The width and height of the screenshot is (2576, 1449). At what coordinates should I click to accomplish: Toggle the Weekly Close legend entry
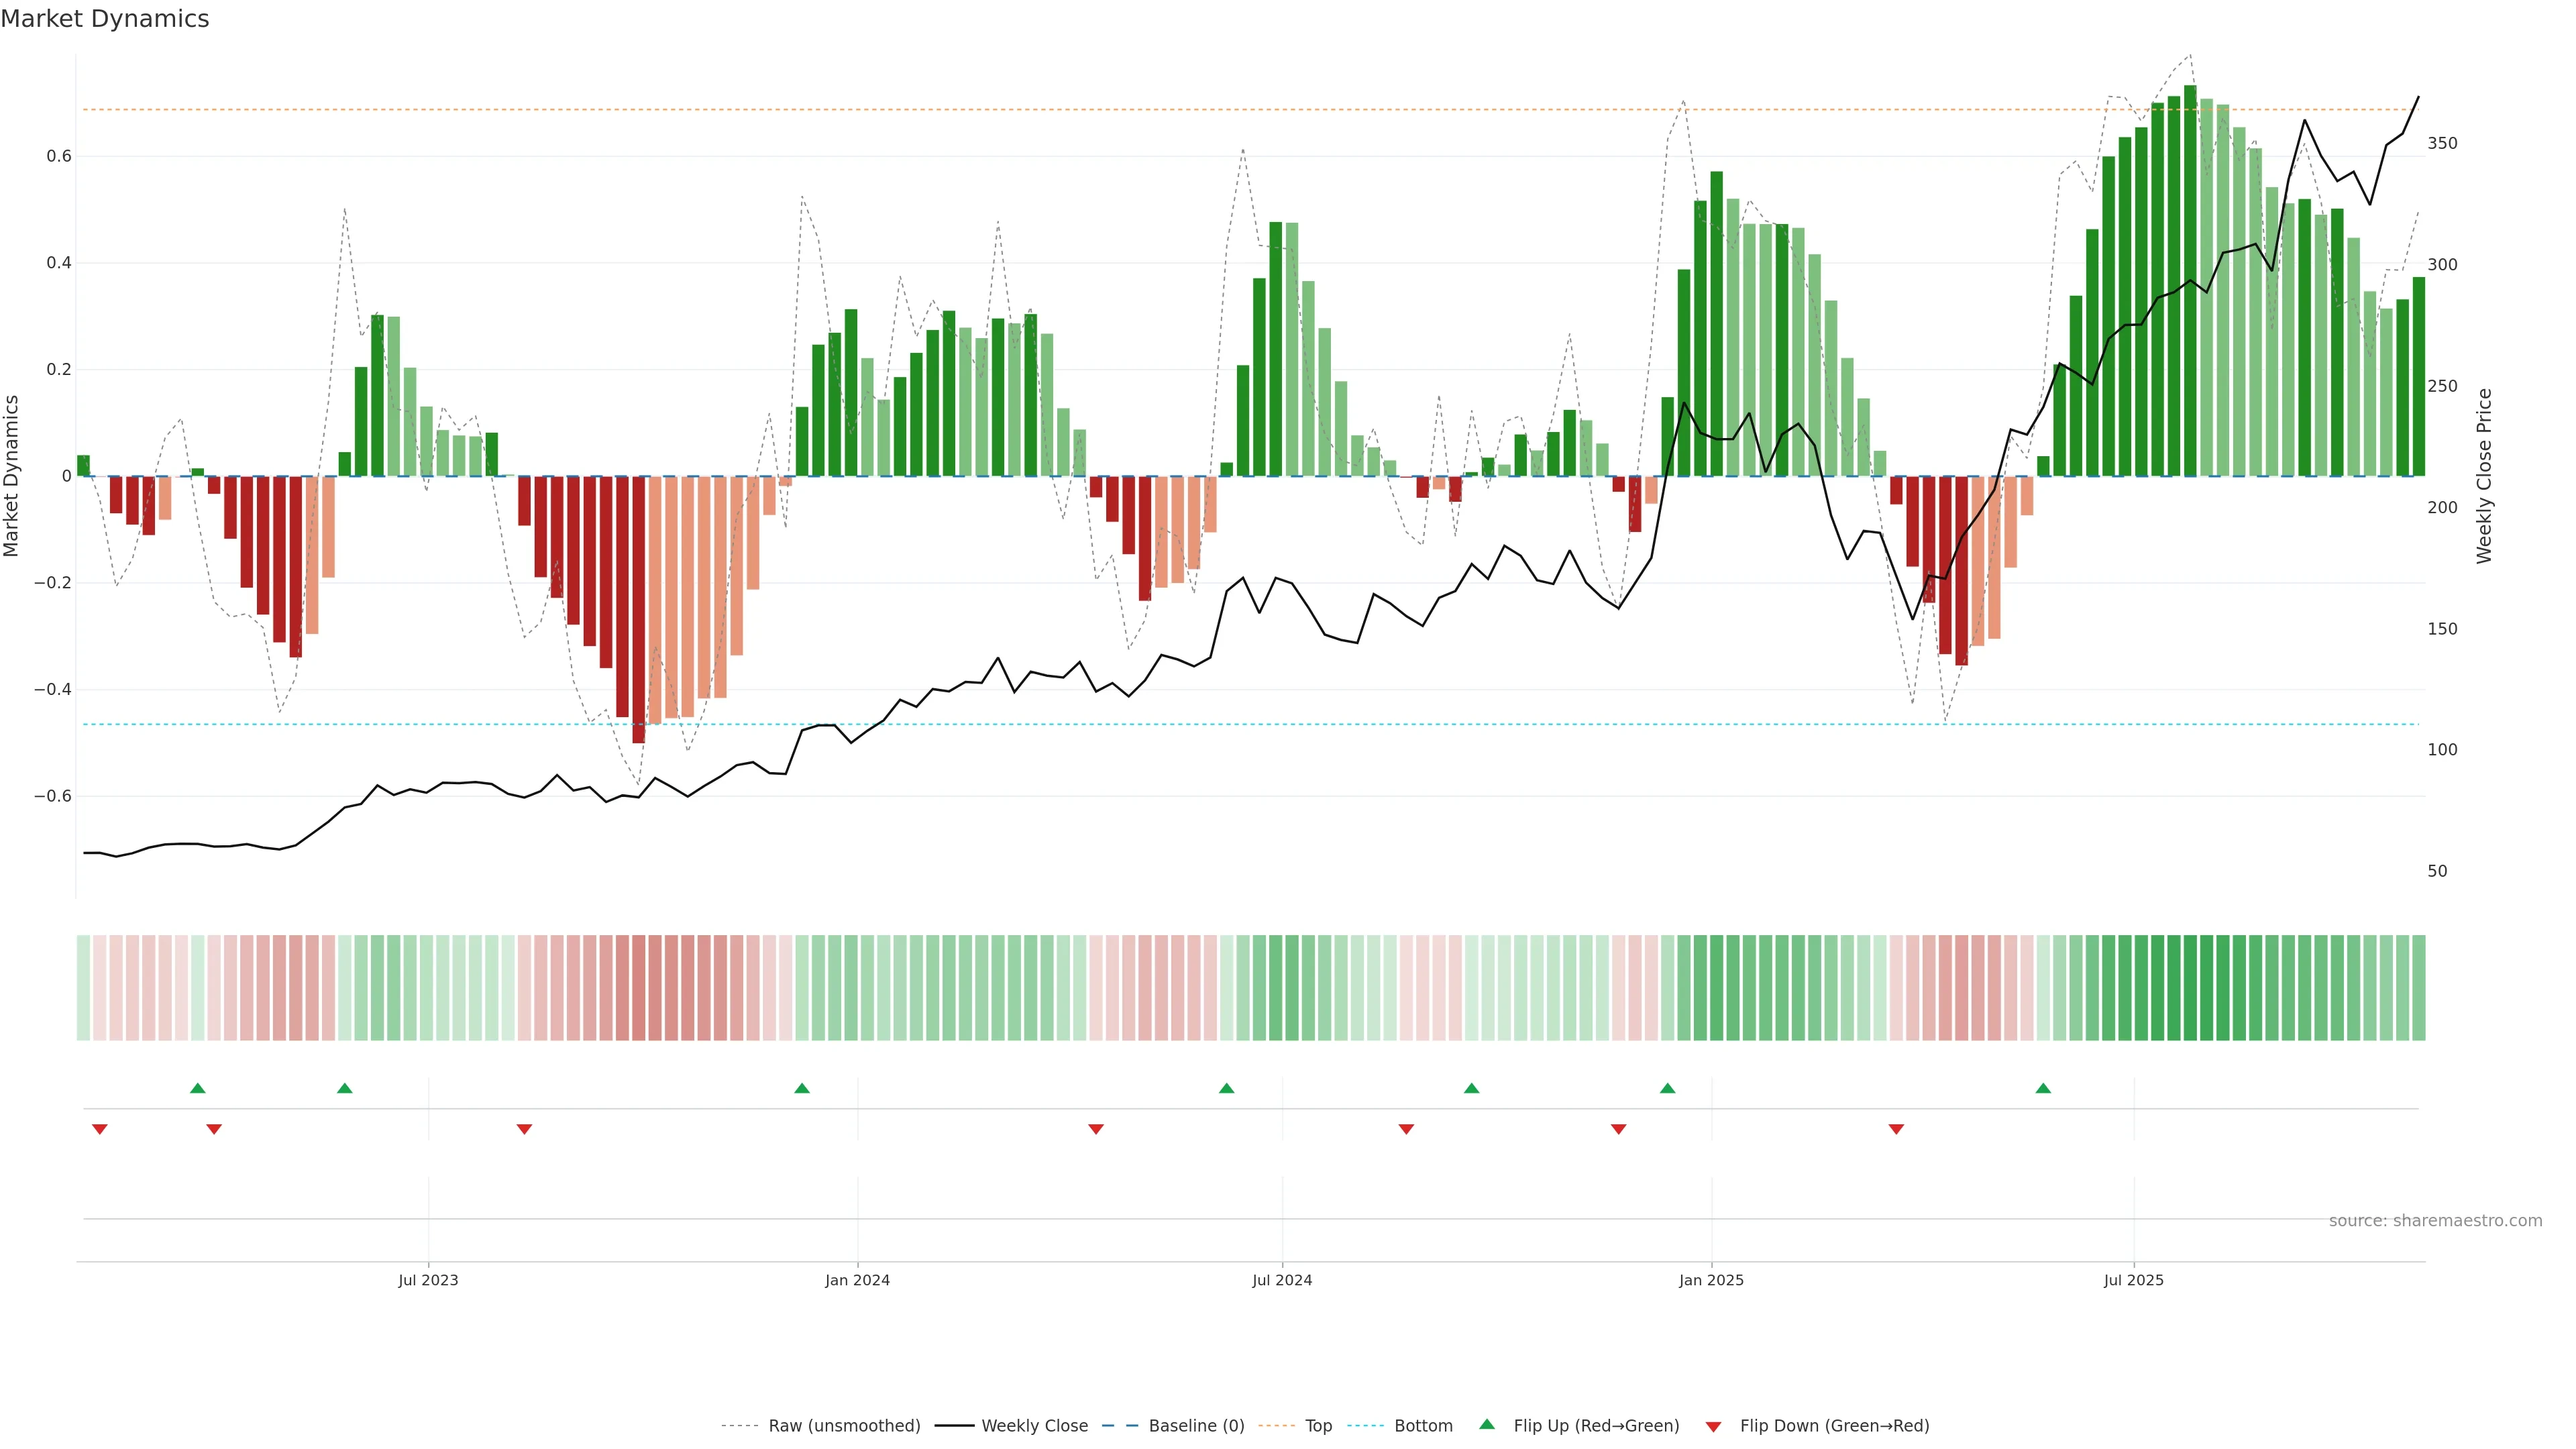coord(1034,1426)
